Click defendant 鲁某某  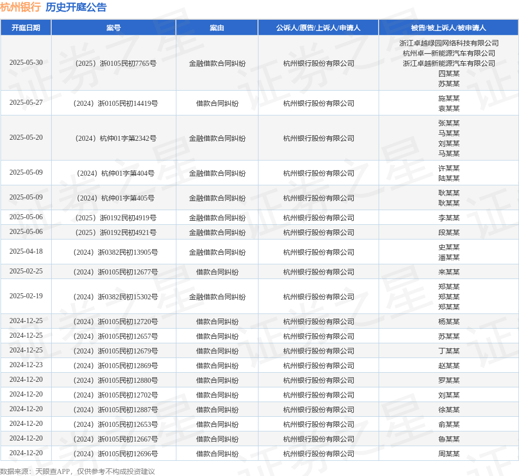(x=449, y=439)
